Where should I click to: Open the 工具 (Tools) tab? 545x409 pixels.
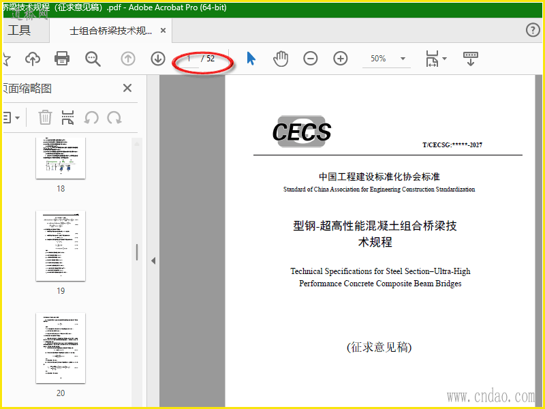[x=19, y=30]
